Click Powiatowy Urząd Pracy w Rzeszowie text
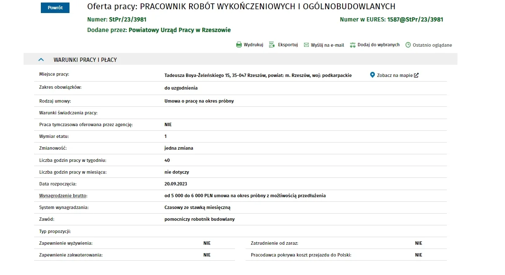505x275 pixels. tap(179, 30)
